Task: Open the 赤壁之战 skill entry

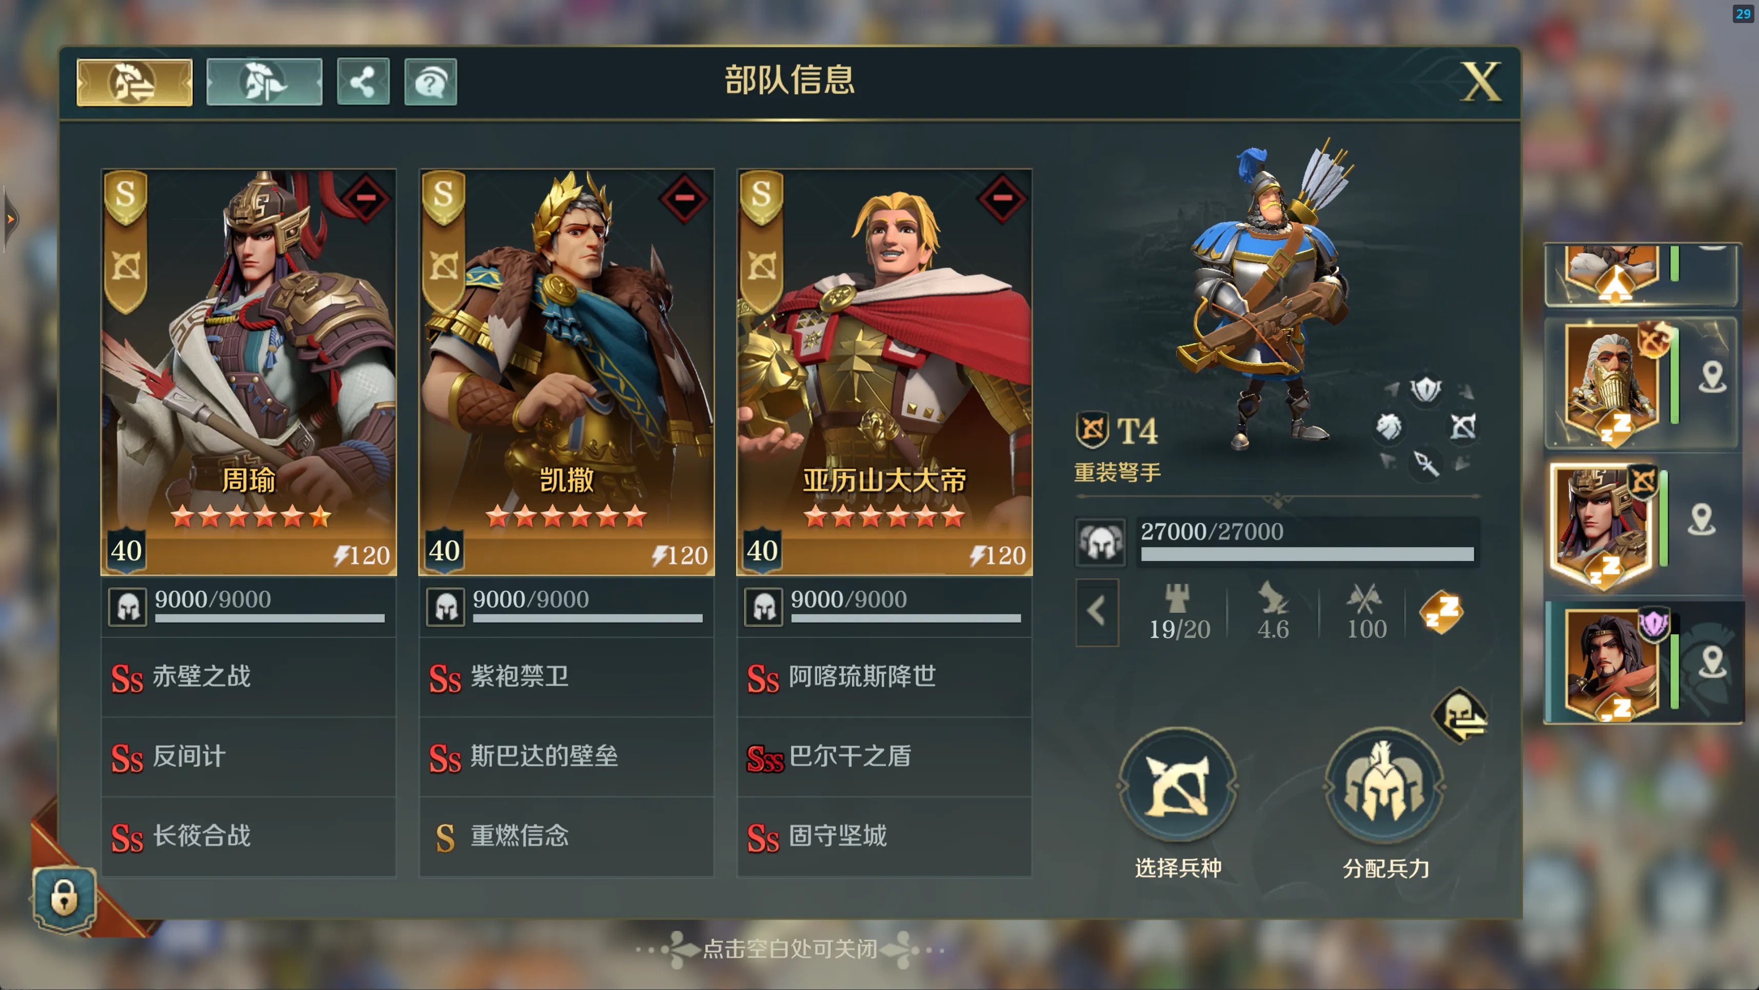Action: tap(249, 677)
